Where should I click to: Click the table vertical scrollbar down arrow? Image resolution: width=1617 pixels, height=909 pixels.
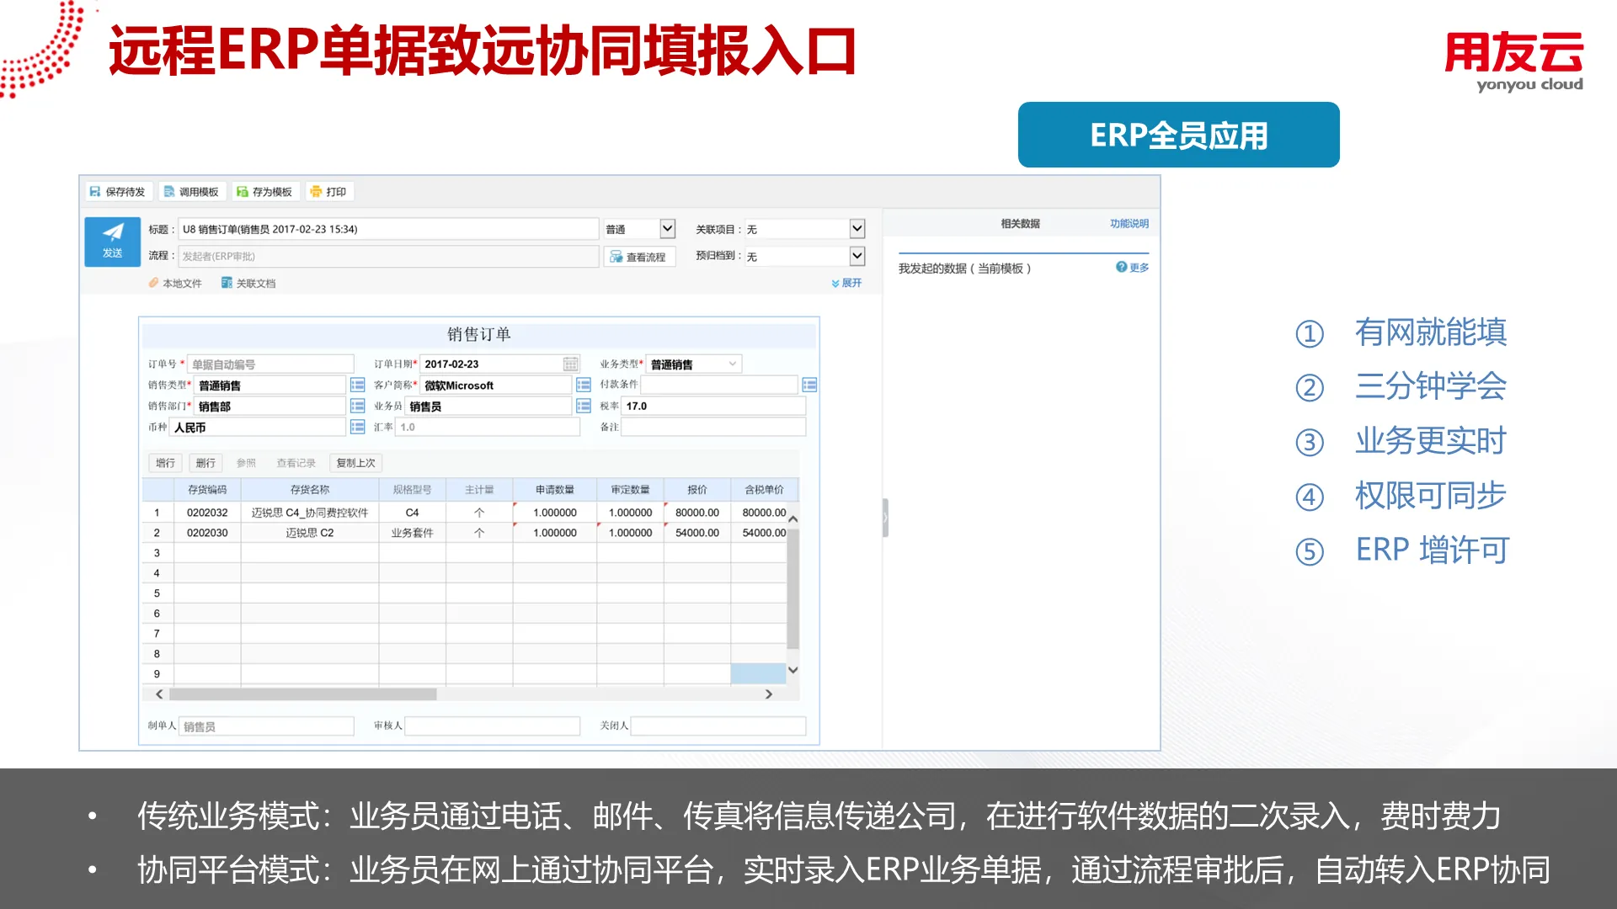click(792, 670)
